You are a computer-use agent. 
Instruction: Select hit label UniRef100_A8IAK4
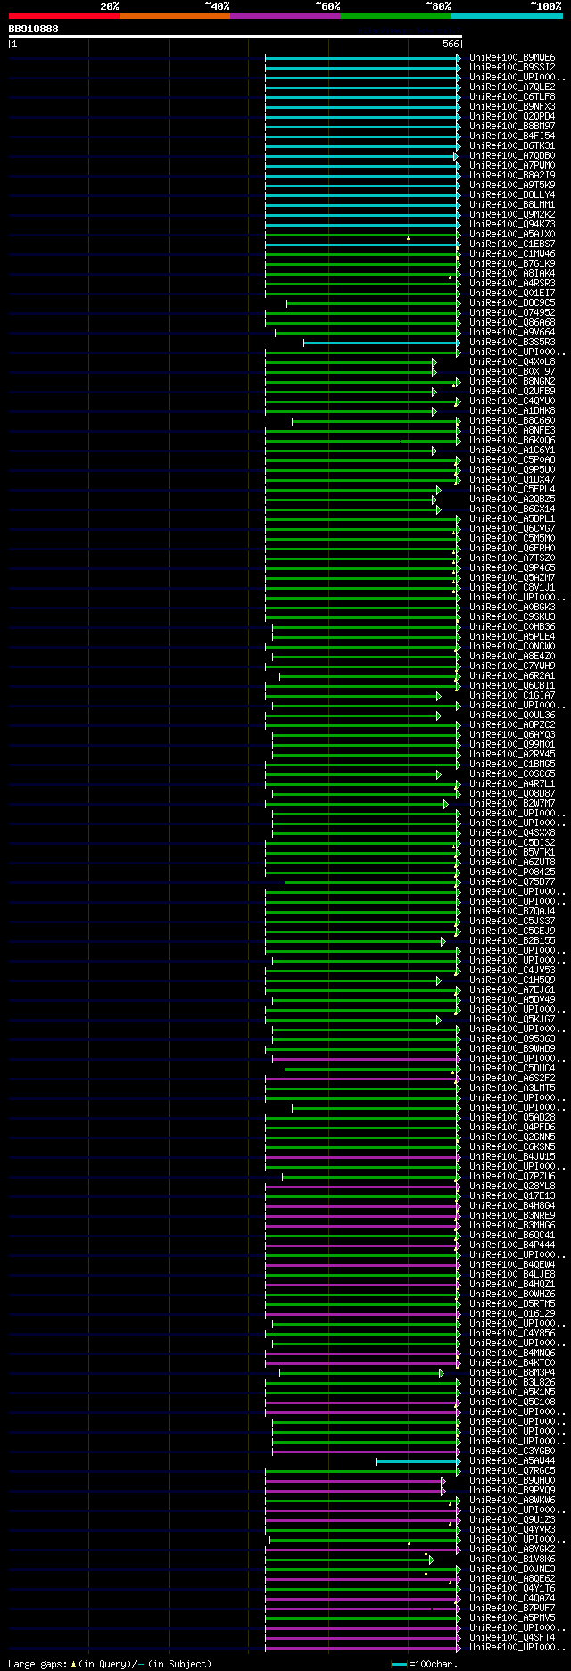click(512, 273)
